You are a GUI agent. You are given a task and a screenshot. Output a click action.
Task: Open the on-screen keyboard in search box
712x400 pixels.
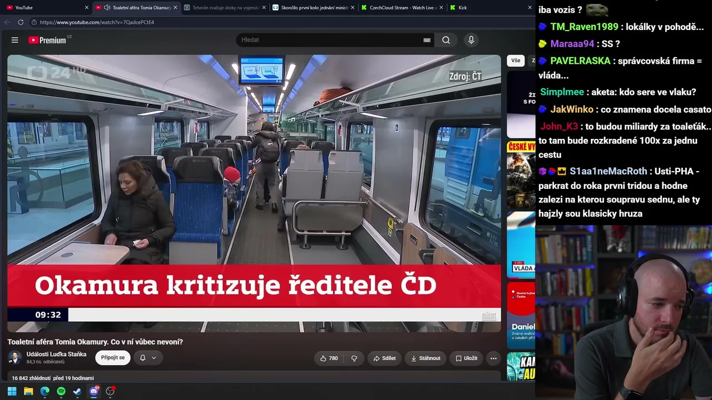(427, 40)
